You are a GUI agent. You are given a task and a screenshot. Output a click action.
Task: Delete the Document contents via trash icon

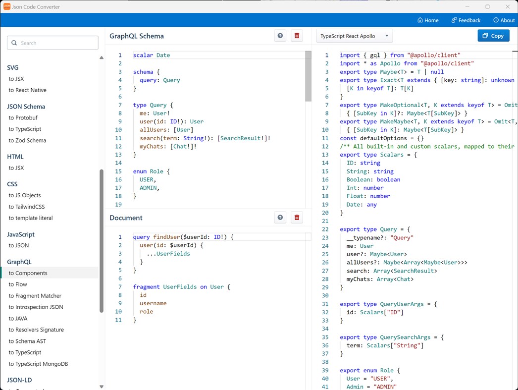click(x=297, y=217)
